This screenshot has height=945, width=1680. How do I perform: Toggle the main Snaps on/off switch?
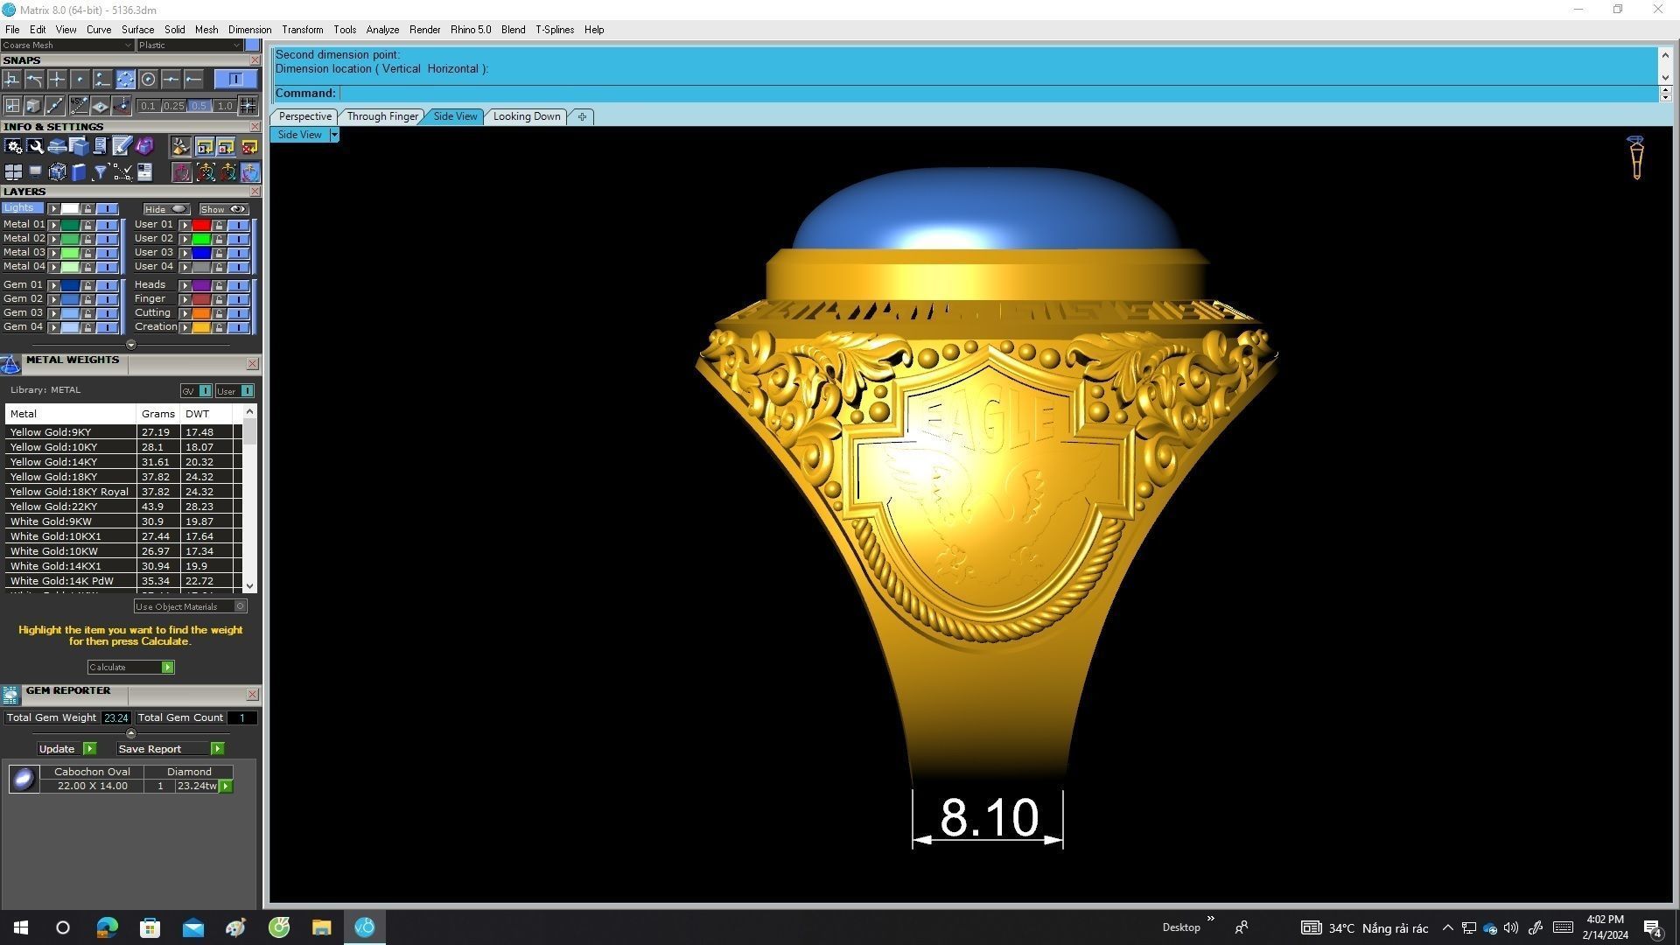pyautogui.click(x=235, y=80)
